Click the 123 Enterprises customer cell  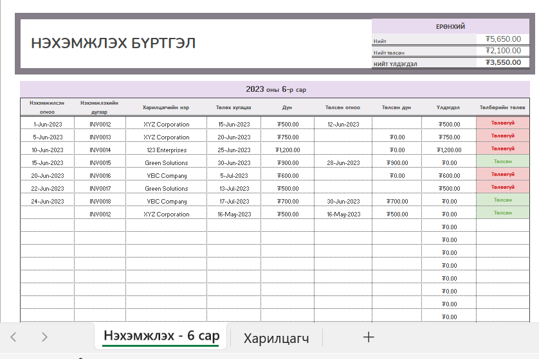coord(166,150)
